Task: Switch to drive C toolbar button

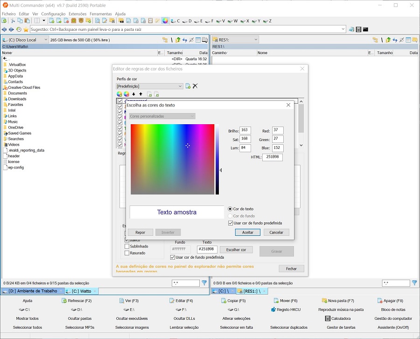Action: (x=175, y=21)
